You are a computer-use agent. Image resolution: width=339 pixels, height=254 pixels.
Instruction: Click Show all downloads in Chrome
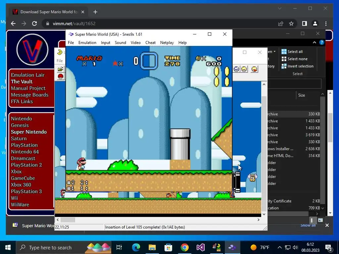pyautogui.click(x=308, y=226)
